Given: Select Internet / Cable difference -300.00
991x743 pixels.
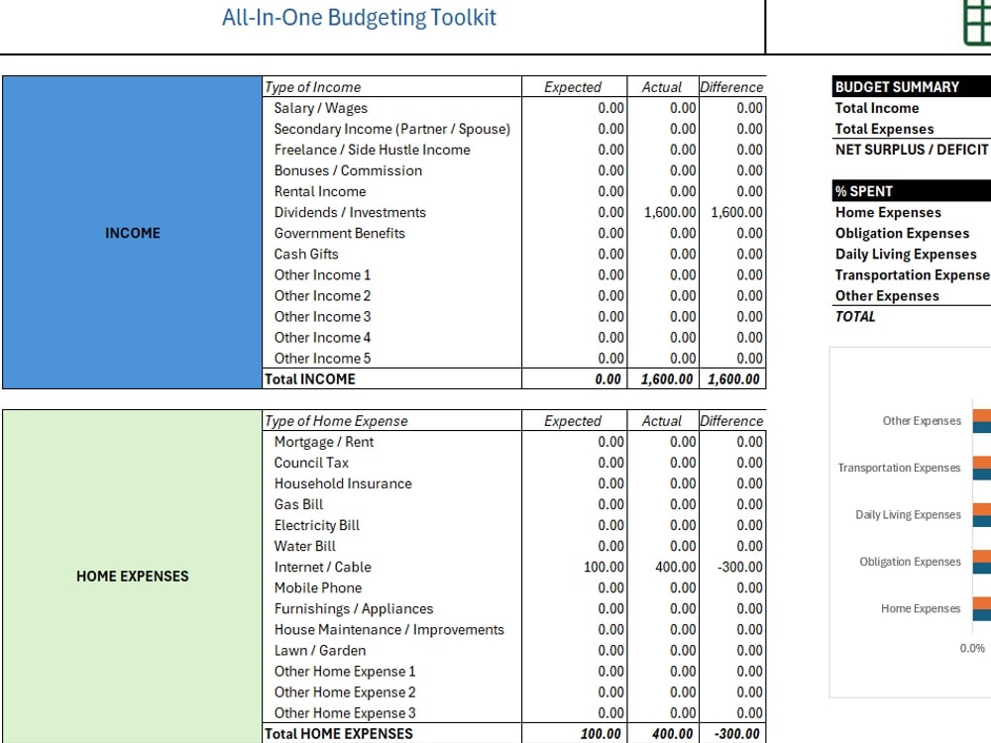Looking at the screenshot, I should (x=740, y=567).
